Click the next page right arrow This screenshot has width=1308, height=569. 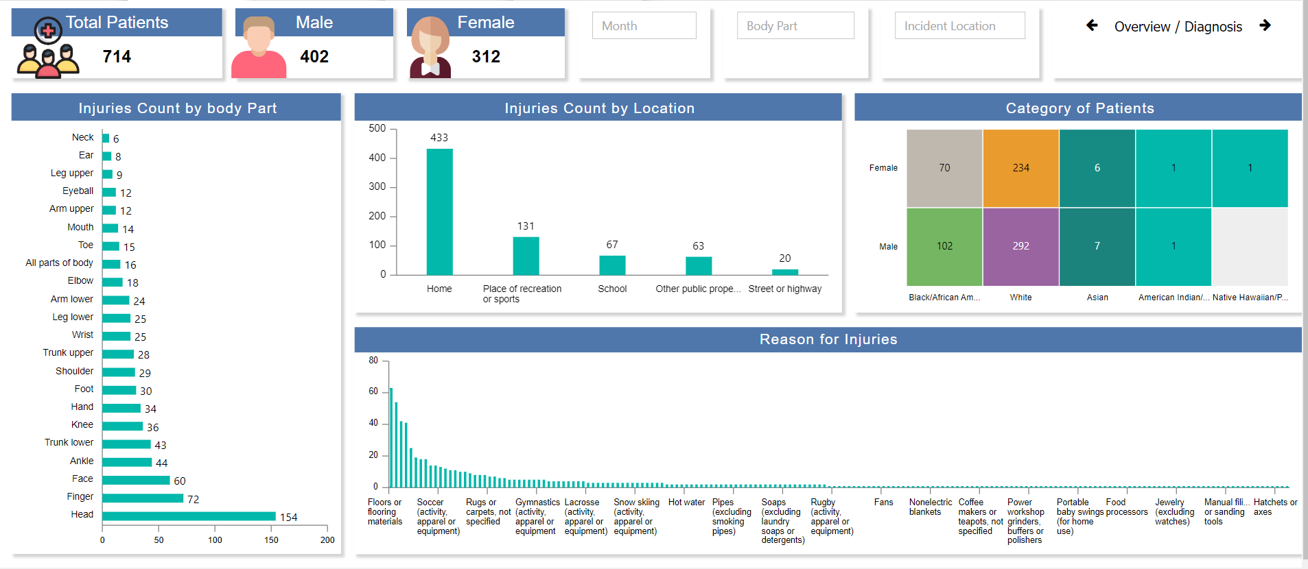[1265, 25]
